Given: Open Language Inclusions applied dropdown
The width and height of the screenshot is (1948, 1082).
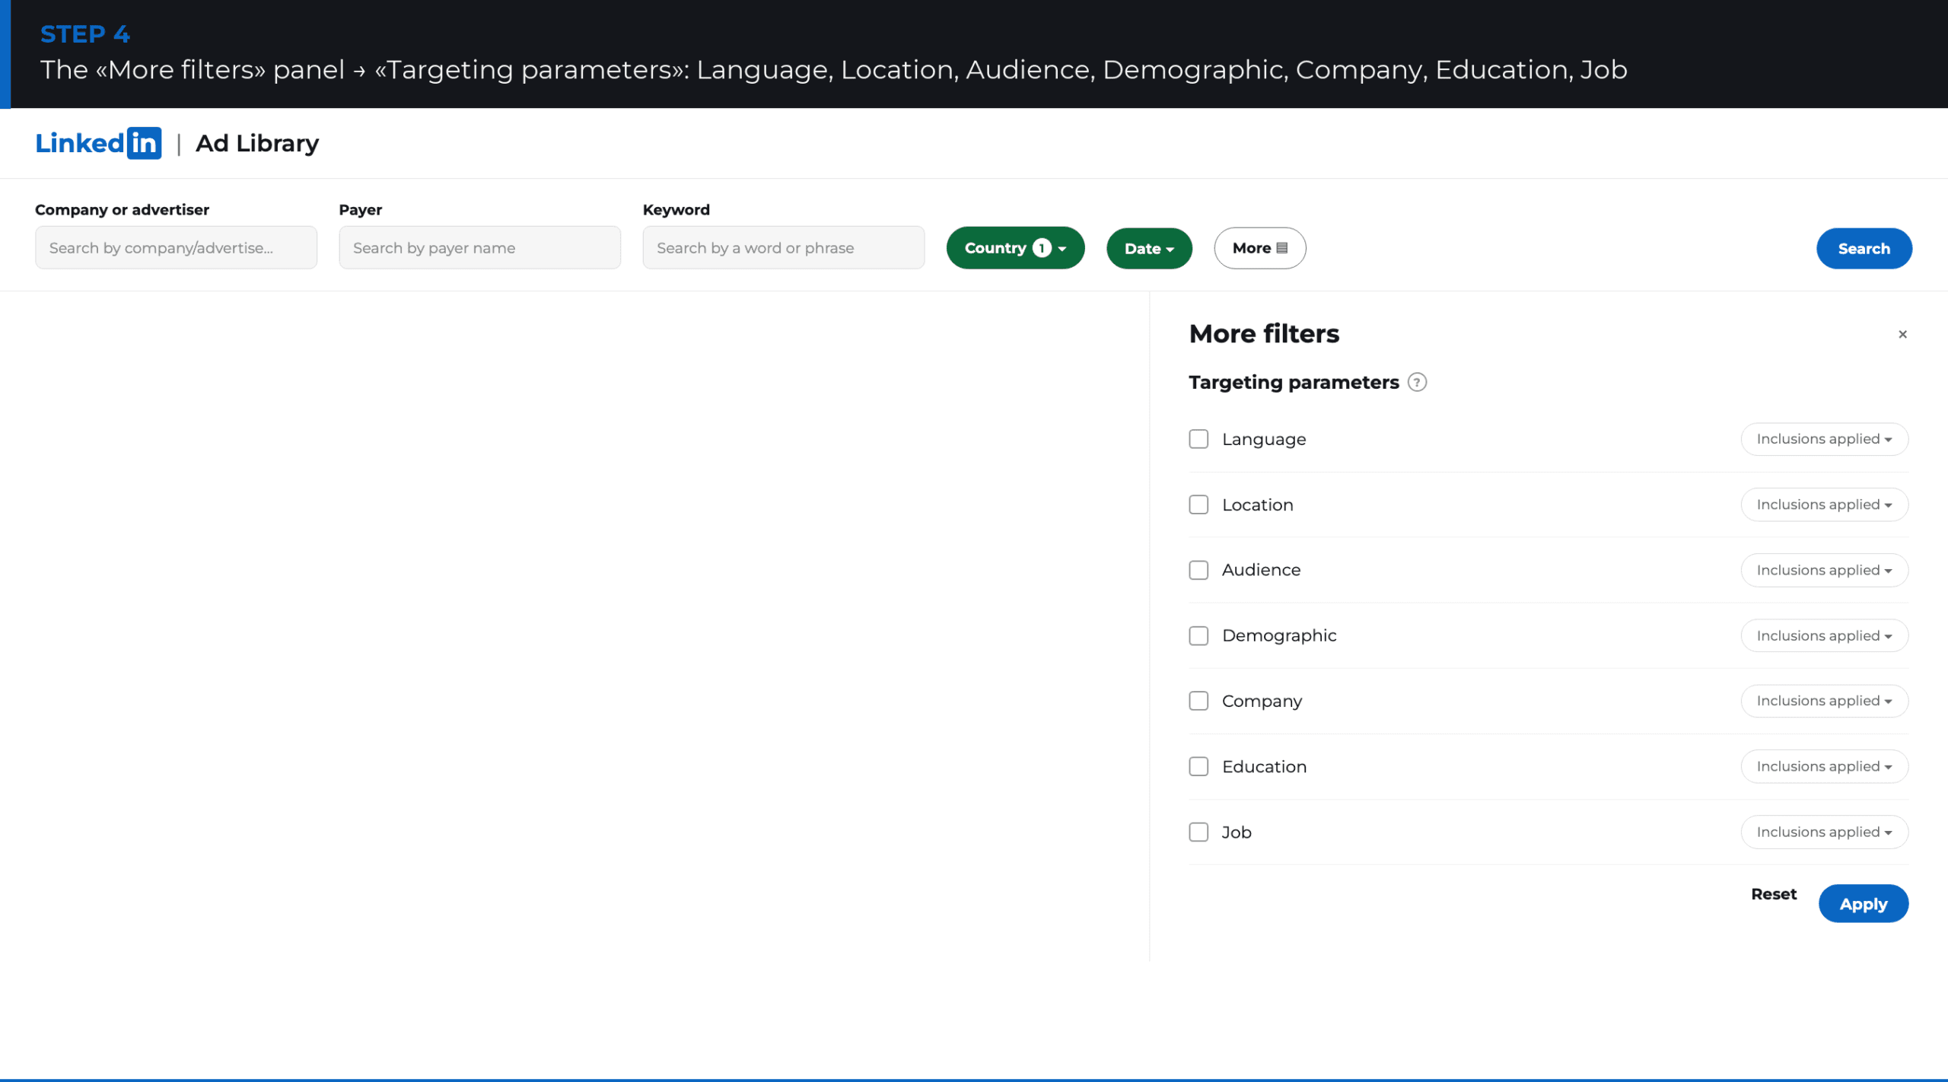Looking at the screenshot, I should (x=1824, y=439).
